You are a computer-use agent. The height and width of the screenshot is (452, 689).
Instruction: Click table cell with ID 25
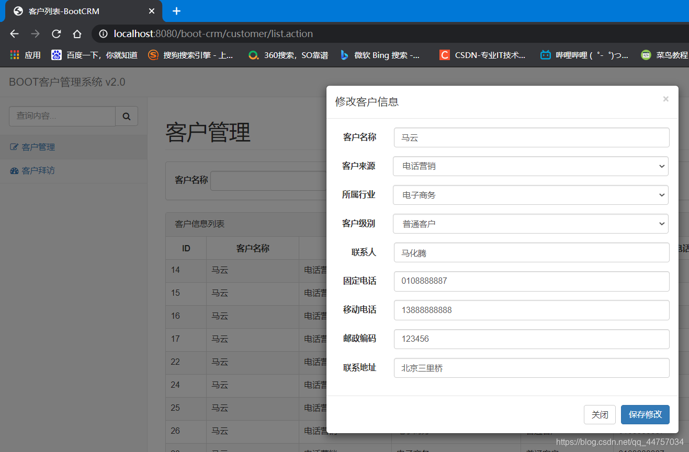point(186,409)
